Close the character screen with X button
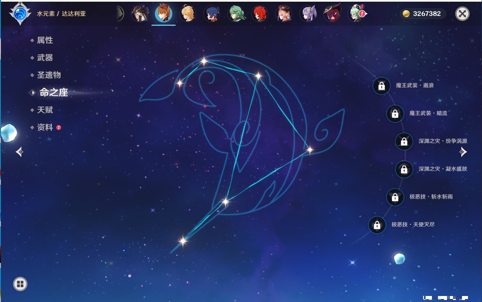This screenshot has width=482, height=302. tap(462, 14)
